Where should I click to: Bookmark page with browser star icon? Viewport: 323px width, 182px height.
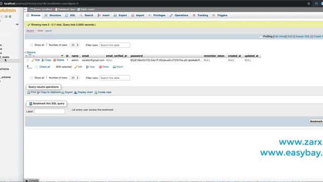pos(308,4)
